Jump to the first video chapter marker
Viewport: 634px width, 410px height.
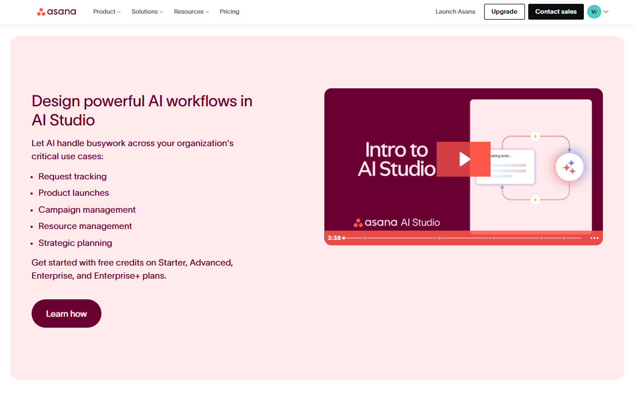(x=365, y=238)
